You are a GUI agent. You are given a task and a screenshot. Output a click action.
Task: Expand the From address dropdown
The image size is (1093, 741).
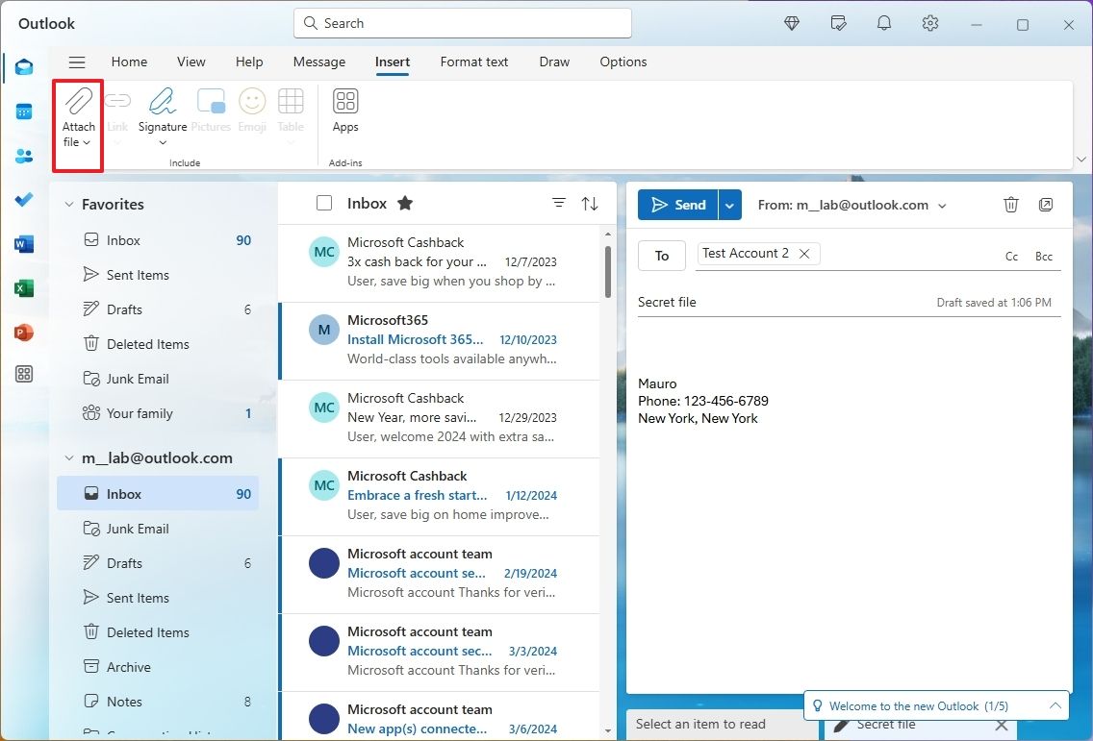click(942, 205)
